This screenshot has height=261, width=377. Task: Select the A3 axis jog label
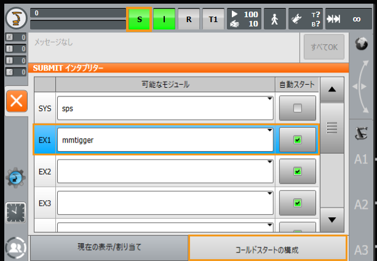pos(361,250)
